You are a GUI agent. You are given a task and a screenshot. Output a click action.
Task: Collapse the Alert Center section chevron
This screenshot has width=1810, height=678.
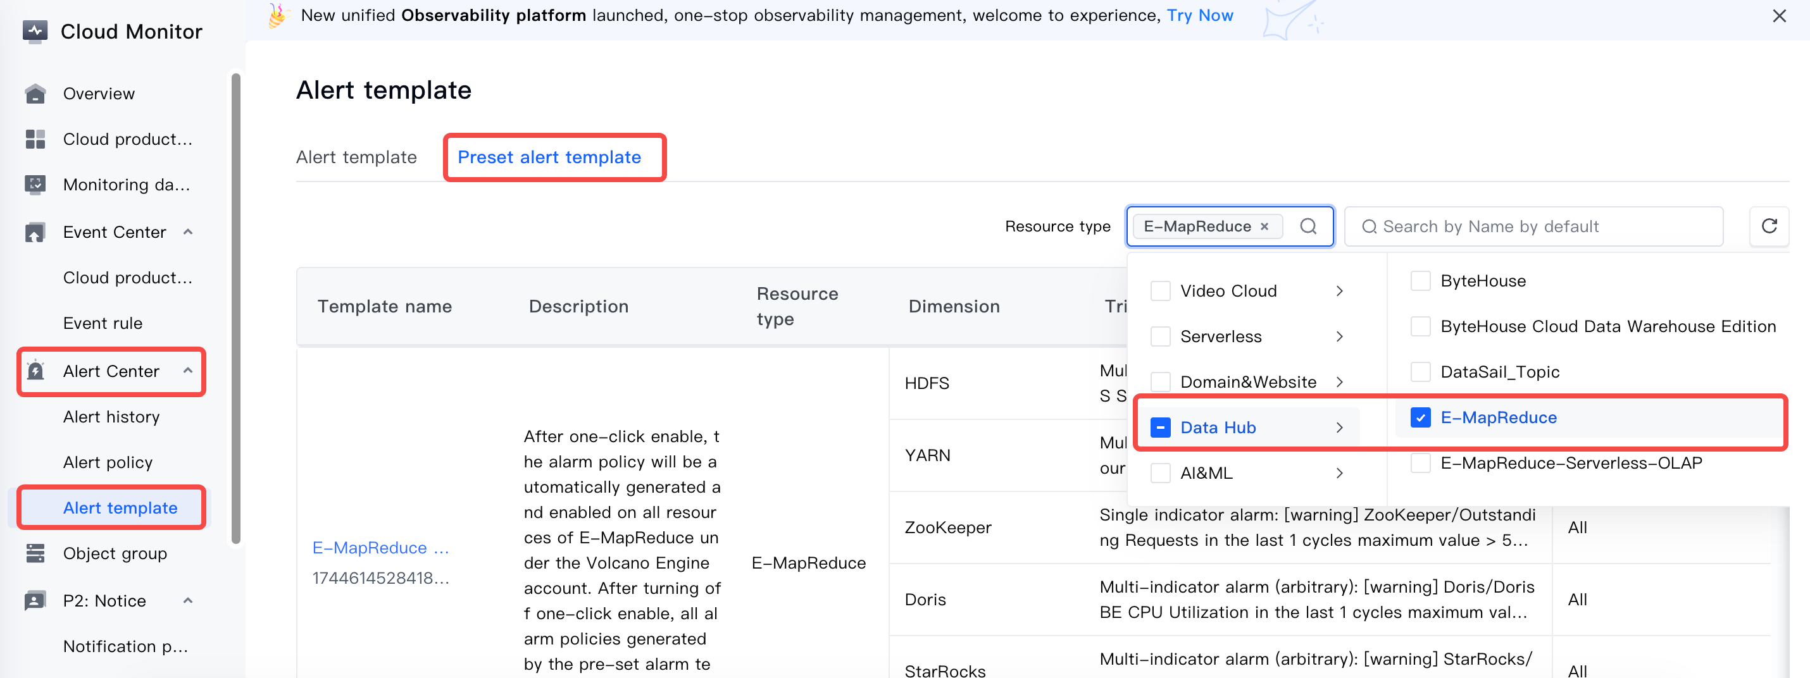(x=187, y=371)
